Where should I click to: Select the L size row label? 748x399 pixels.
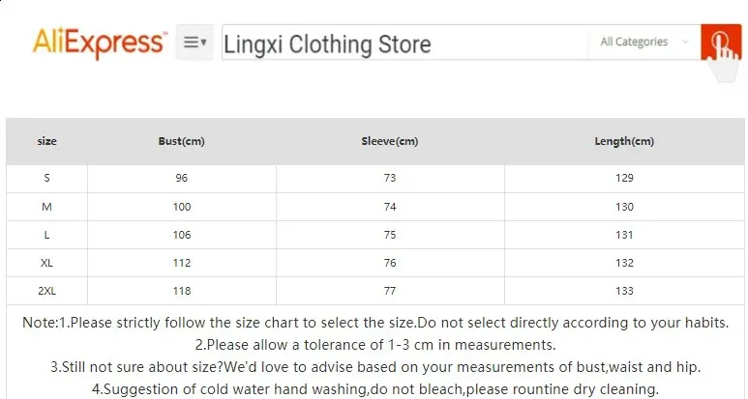(x=46, y=235)
